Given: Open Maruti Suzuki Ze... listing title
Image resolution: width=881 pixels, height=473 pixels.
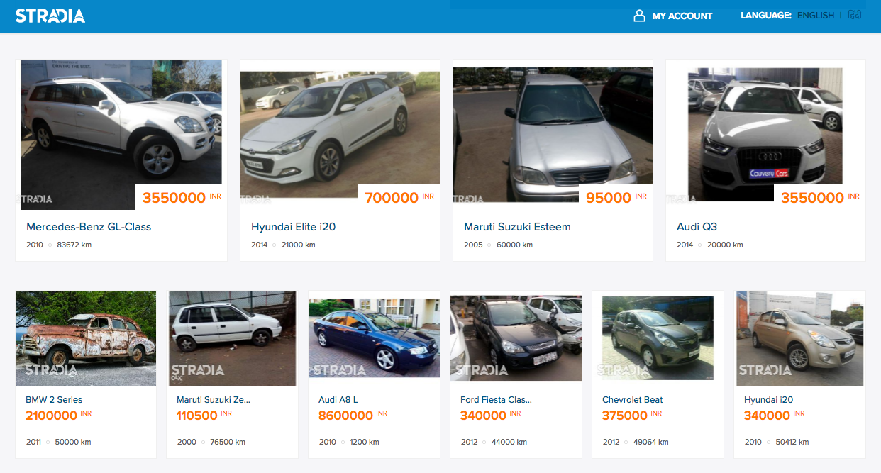Looking at the screenshot, I should point(214,400).
